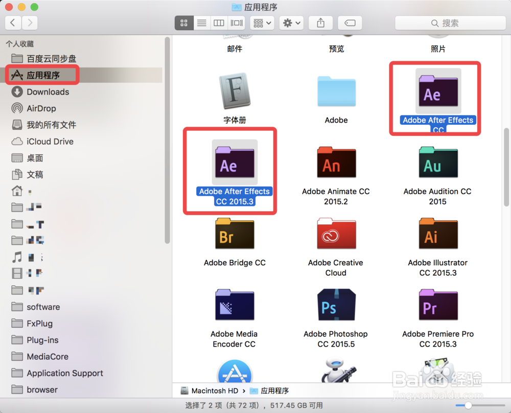This screenshot has height=413, width=511.
Task: Click the filmstrip movies icon in sidebar
Action: tap(17, 273)
